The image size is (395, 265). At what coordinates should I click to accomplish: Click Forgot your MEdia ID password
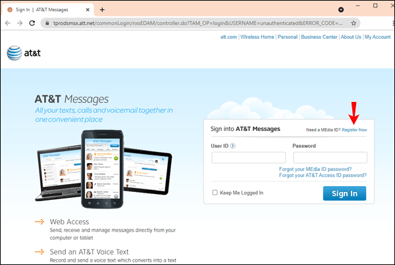tap(315, 169)
